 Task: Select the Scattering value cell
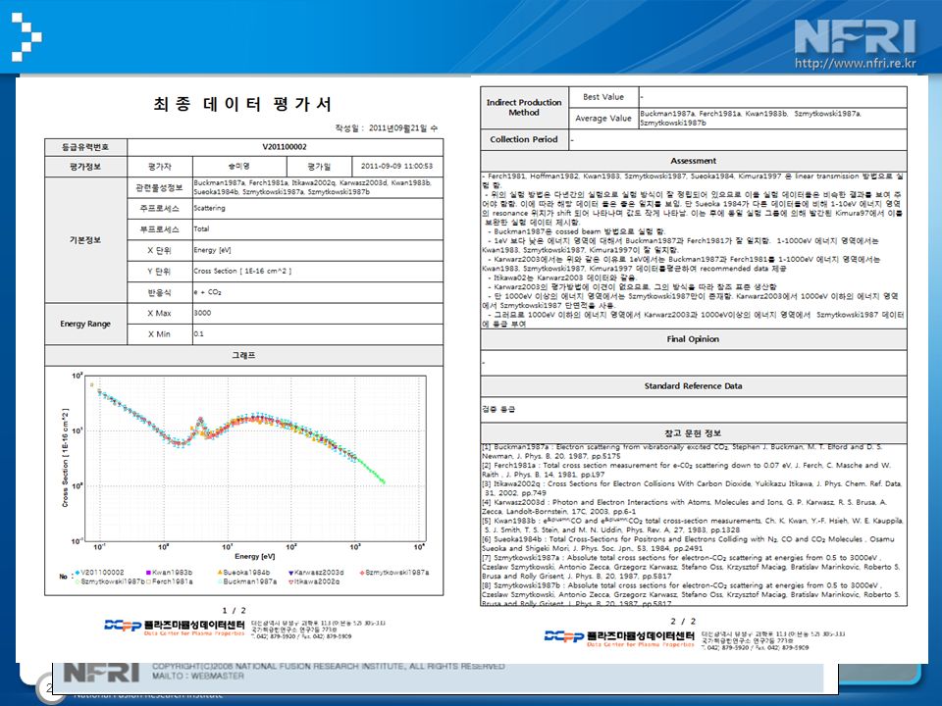click(x=318, y=208)
